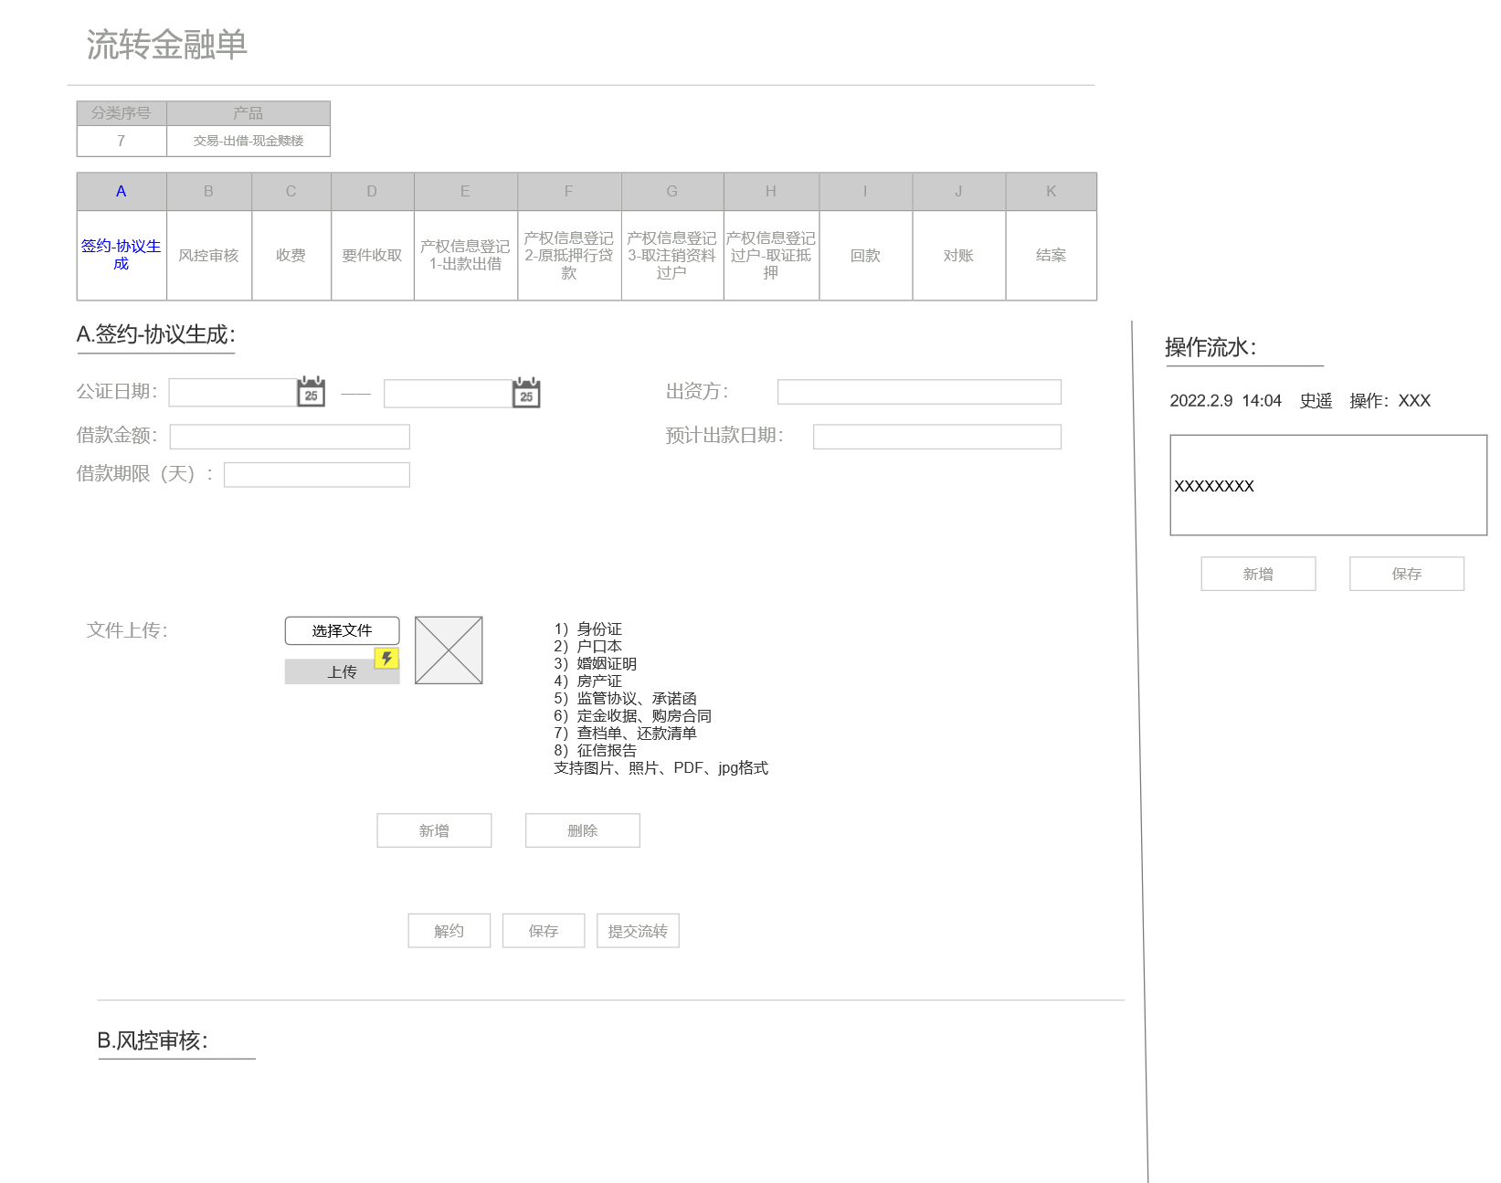Open the end date calendar picker
Image resolution: width=1501 pixels, height=1183 pixels.
526,393
